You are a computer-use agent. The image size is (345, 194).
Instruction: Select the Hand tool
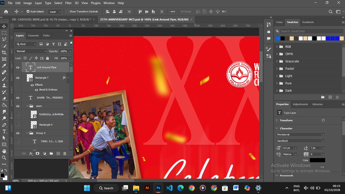click(x=4, y=151)
